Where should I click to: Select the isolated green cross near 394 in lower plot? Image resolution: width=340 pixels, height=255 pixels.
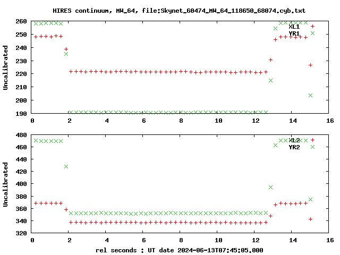[270, 187]
